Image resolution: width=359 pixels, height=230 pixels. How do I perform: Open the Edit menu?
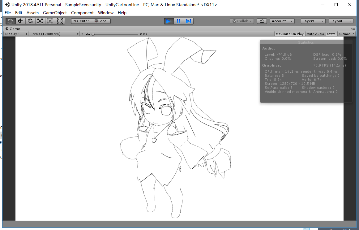19,13
